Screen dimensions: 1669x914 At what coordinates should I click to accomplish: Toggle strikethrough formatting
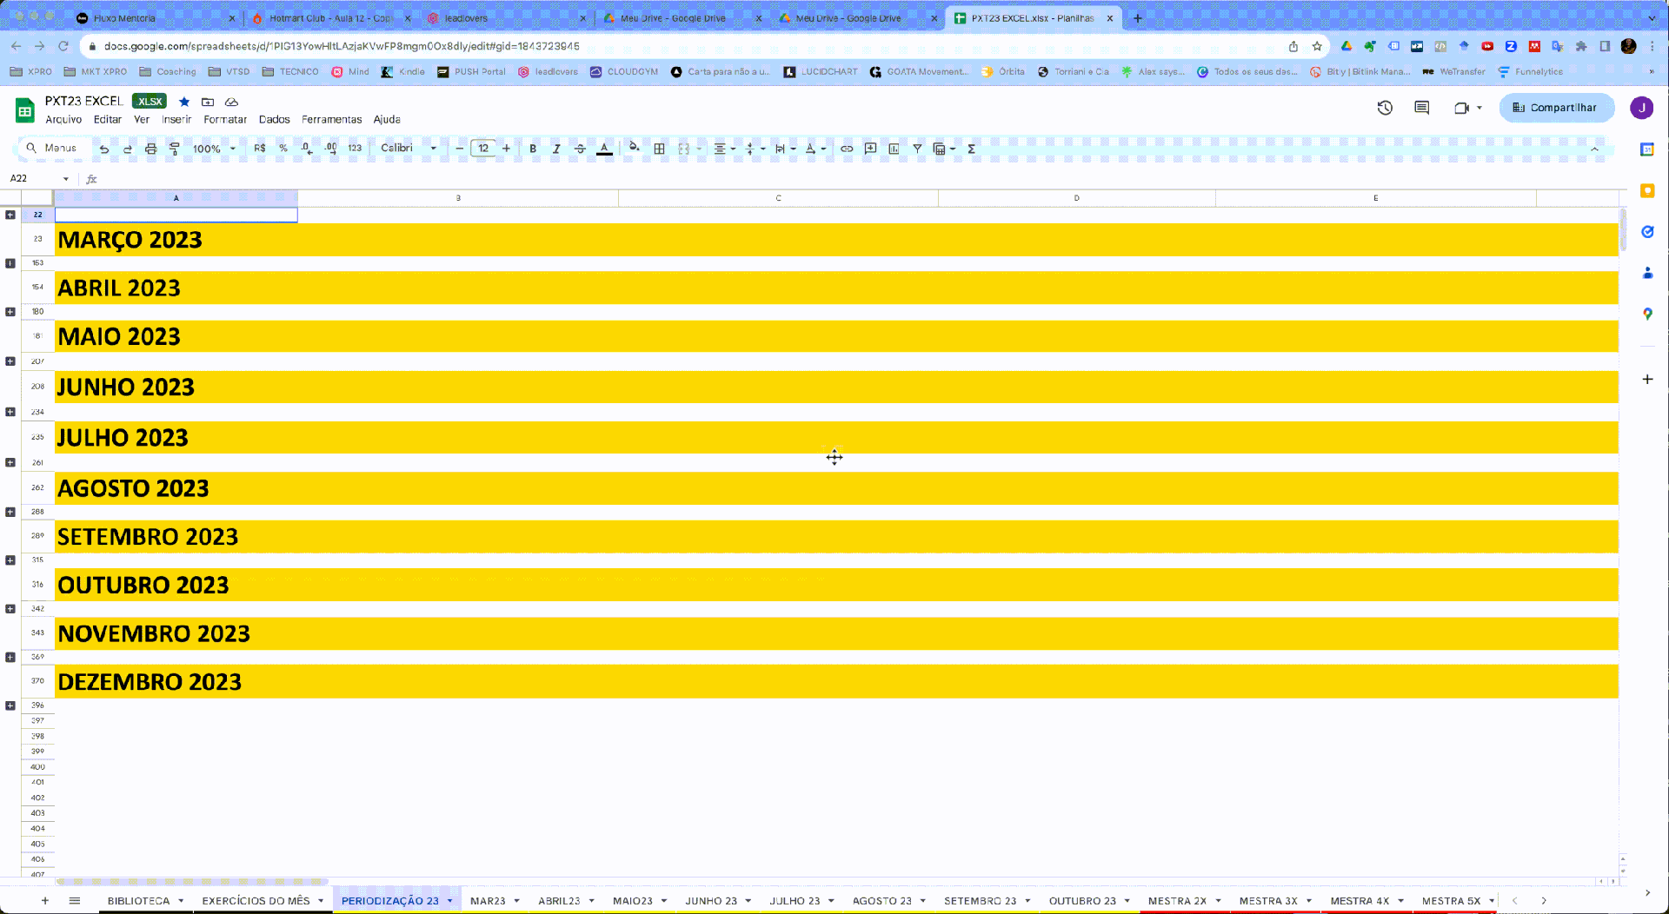(x=580, y=149)
